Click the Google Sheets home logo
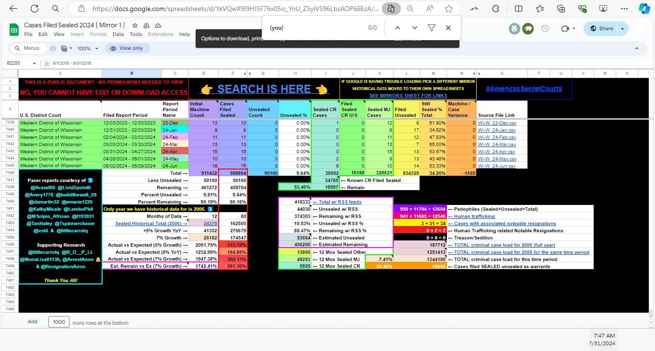 pyautogui.click(x=14, y=30)
